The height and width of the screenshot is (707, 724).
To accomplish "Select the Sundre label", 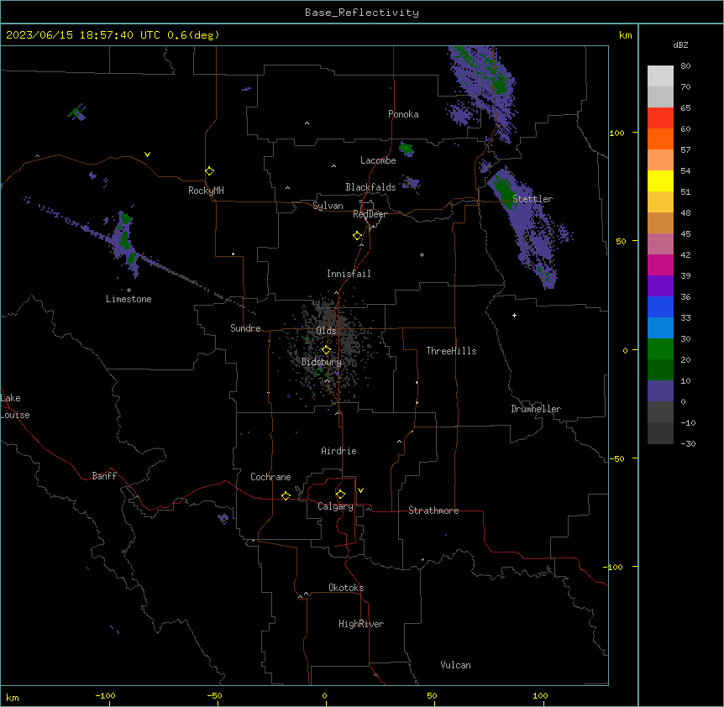I will point(245,328).
